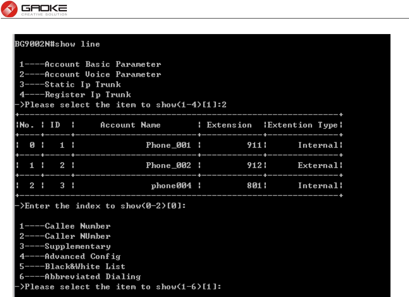Click the 'Please select the item to show(1-6)[1]:' prompt
Screen dimensions: 409x297
(x=118, y=287)
